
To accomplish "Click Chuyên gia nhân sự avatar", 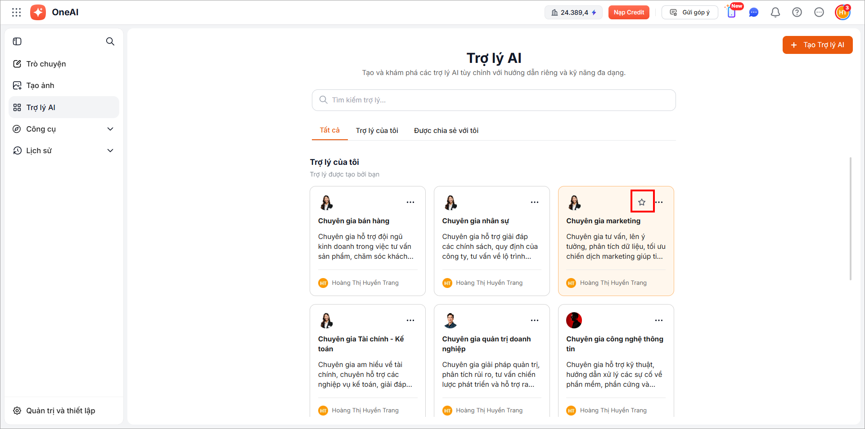I will pos(451,203).
